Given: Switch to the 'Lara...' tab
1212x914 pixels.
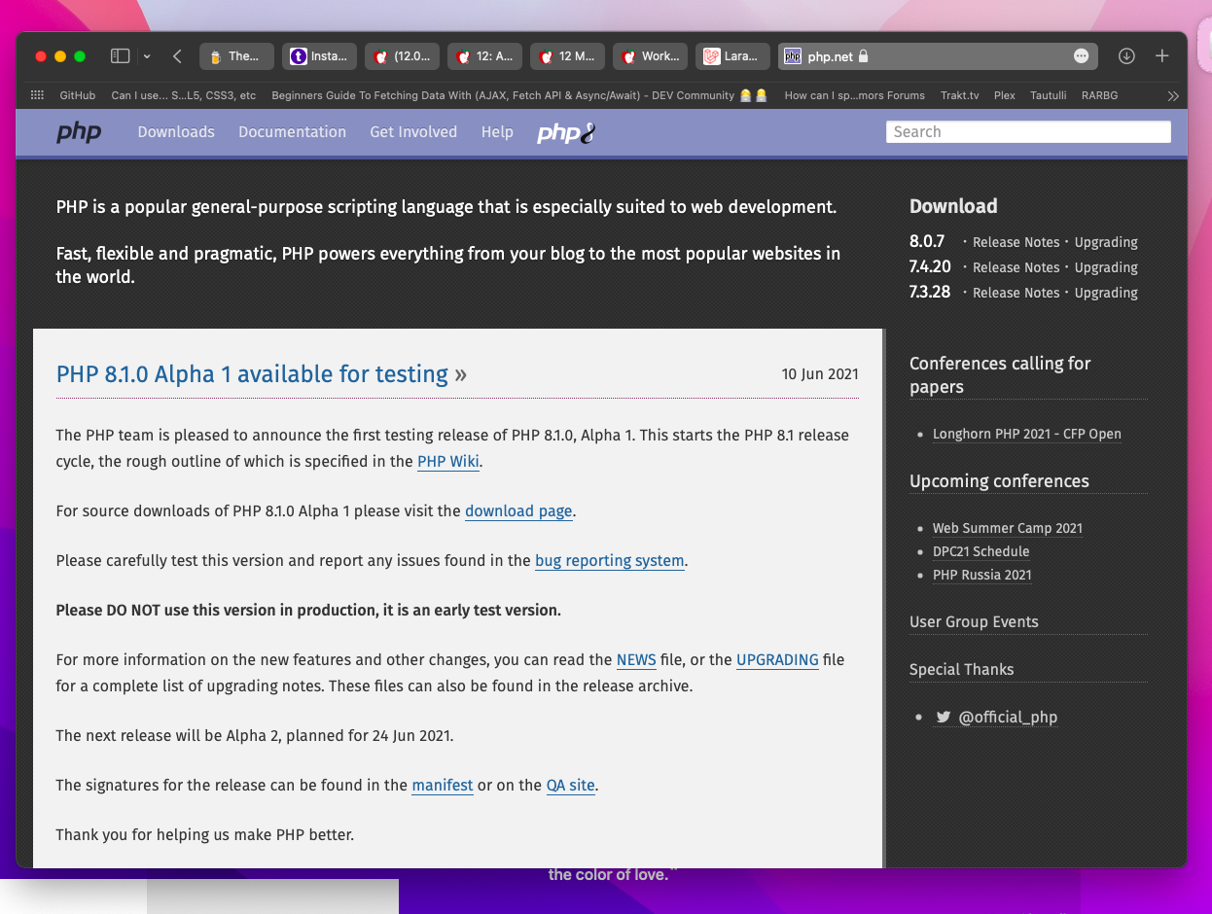Looking at the screenshot, I should [x=733, y=56].
